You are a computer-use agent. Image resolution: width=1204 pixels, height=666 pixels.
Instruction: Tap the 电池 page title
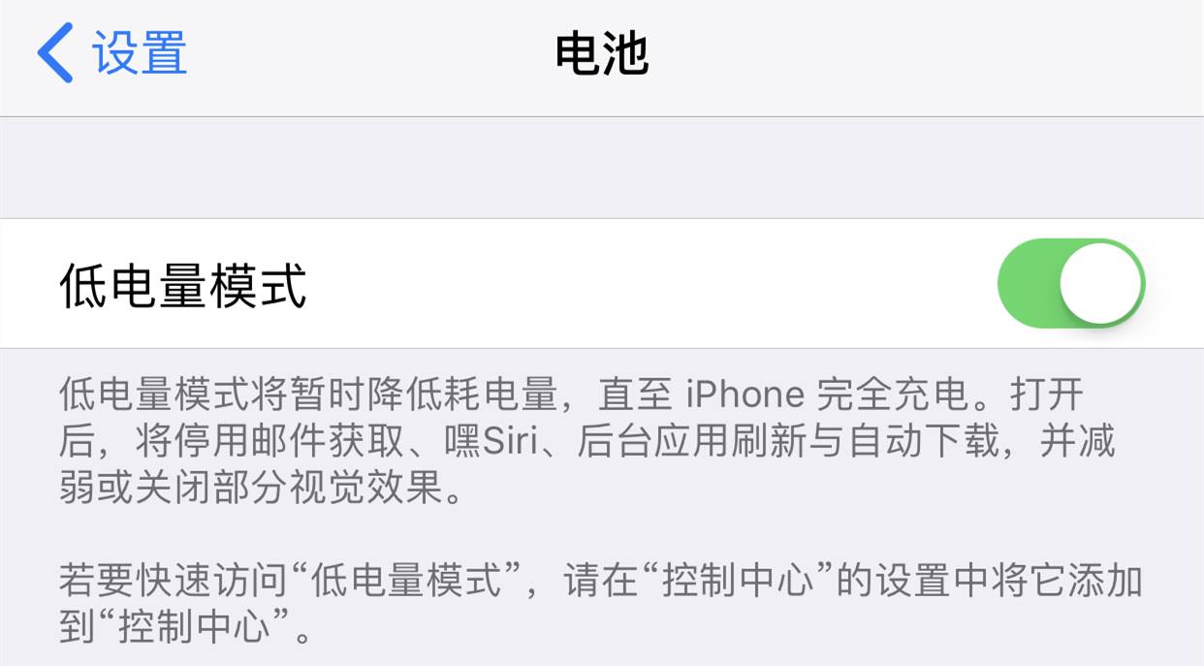coord(601,53)
